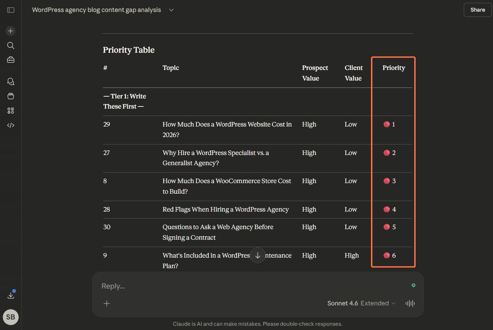This screenshot has width=493, height=330.
Task: Click the red dot for priority 2
Action: coord(386,153)
